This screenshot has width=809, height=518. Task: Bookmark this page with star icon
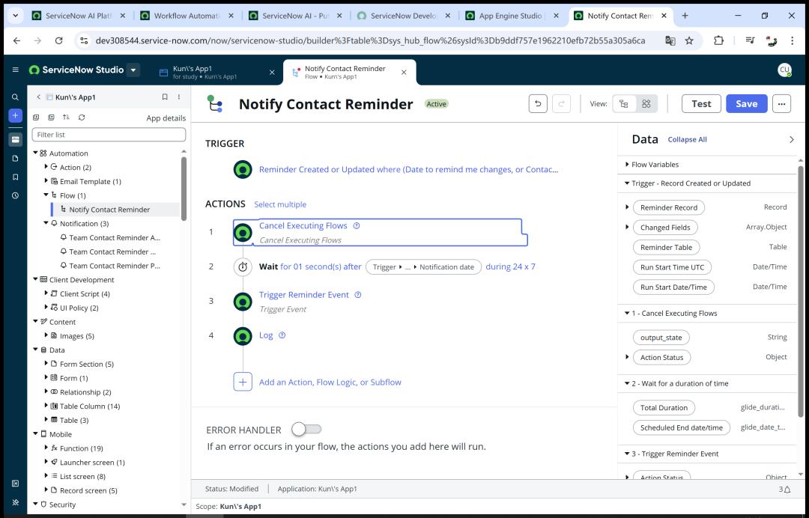689,40
